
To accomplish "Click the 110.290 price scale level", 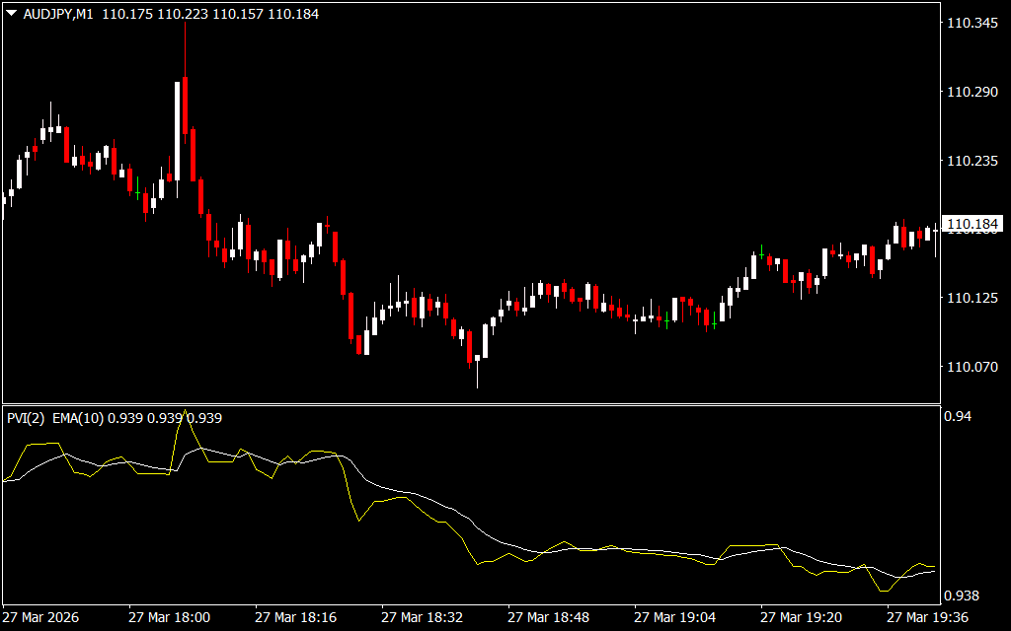I will 972,92.
